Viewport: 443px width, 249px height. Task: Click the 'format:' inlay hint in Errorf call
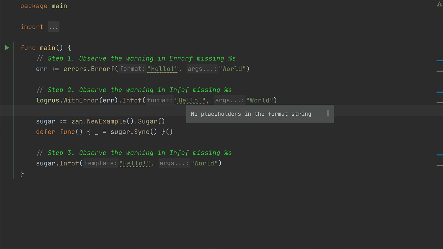click(132, 69)
